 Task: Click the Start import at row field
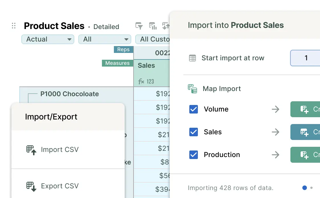click(x=305, y=58)
